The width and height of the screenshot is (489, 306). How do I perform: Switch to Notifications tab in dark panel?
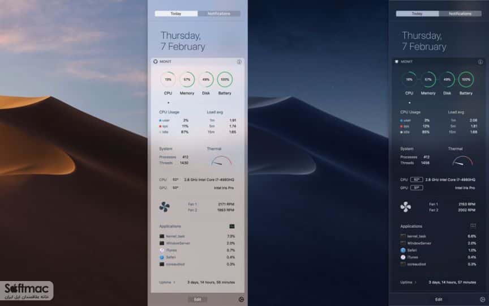click(x=460, y=14)
